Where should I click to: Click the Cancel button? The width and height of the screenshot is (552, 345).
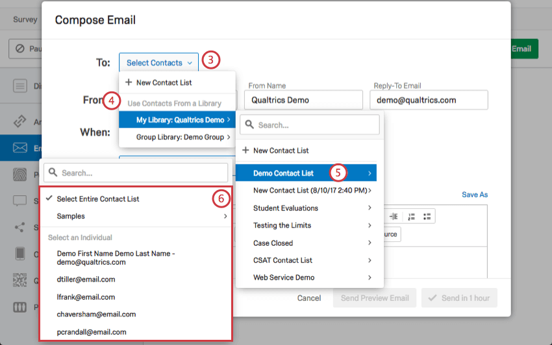[x=309, y=298]
